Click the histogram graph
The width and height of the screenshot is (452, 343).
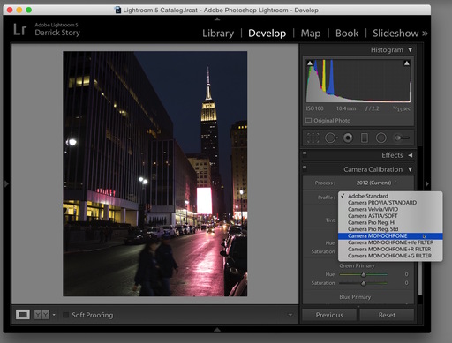358,81
